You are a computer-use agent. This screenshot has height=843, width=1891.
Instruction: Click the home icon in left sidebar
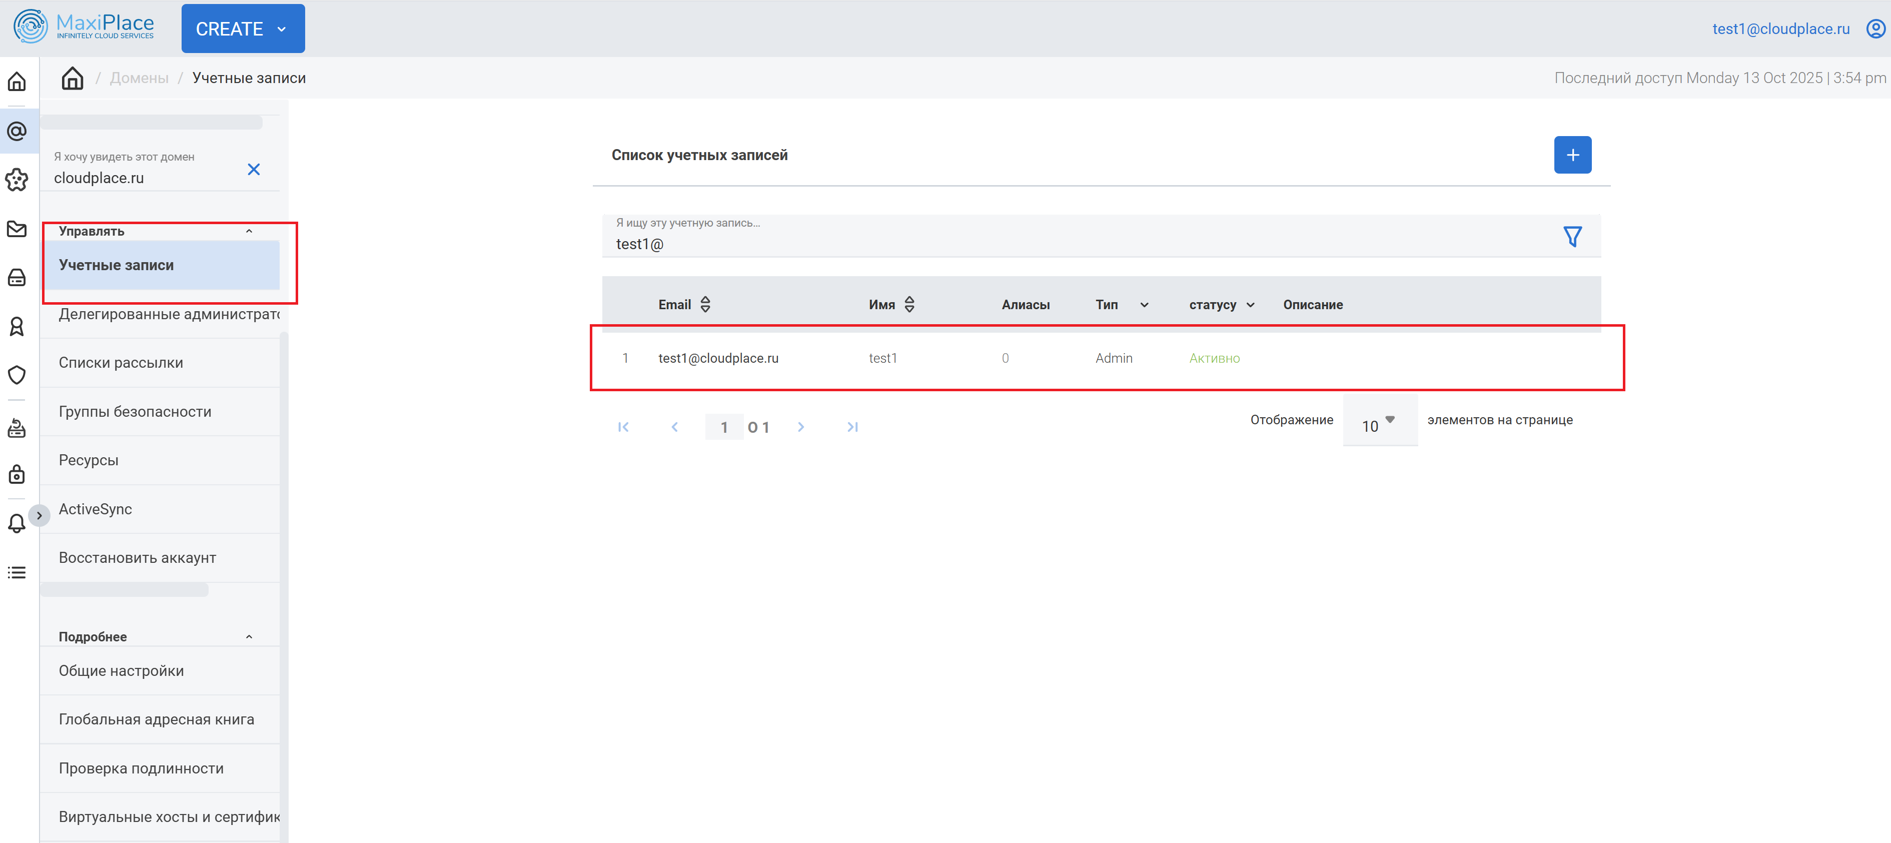pos(17,82)
